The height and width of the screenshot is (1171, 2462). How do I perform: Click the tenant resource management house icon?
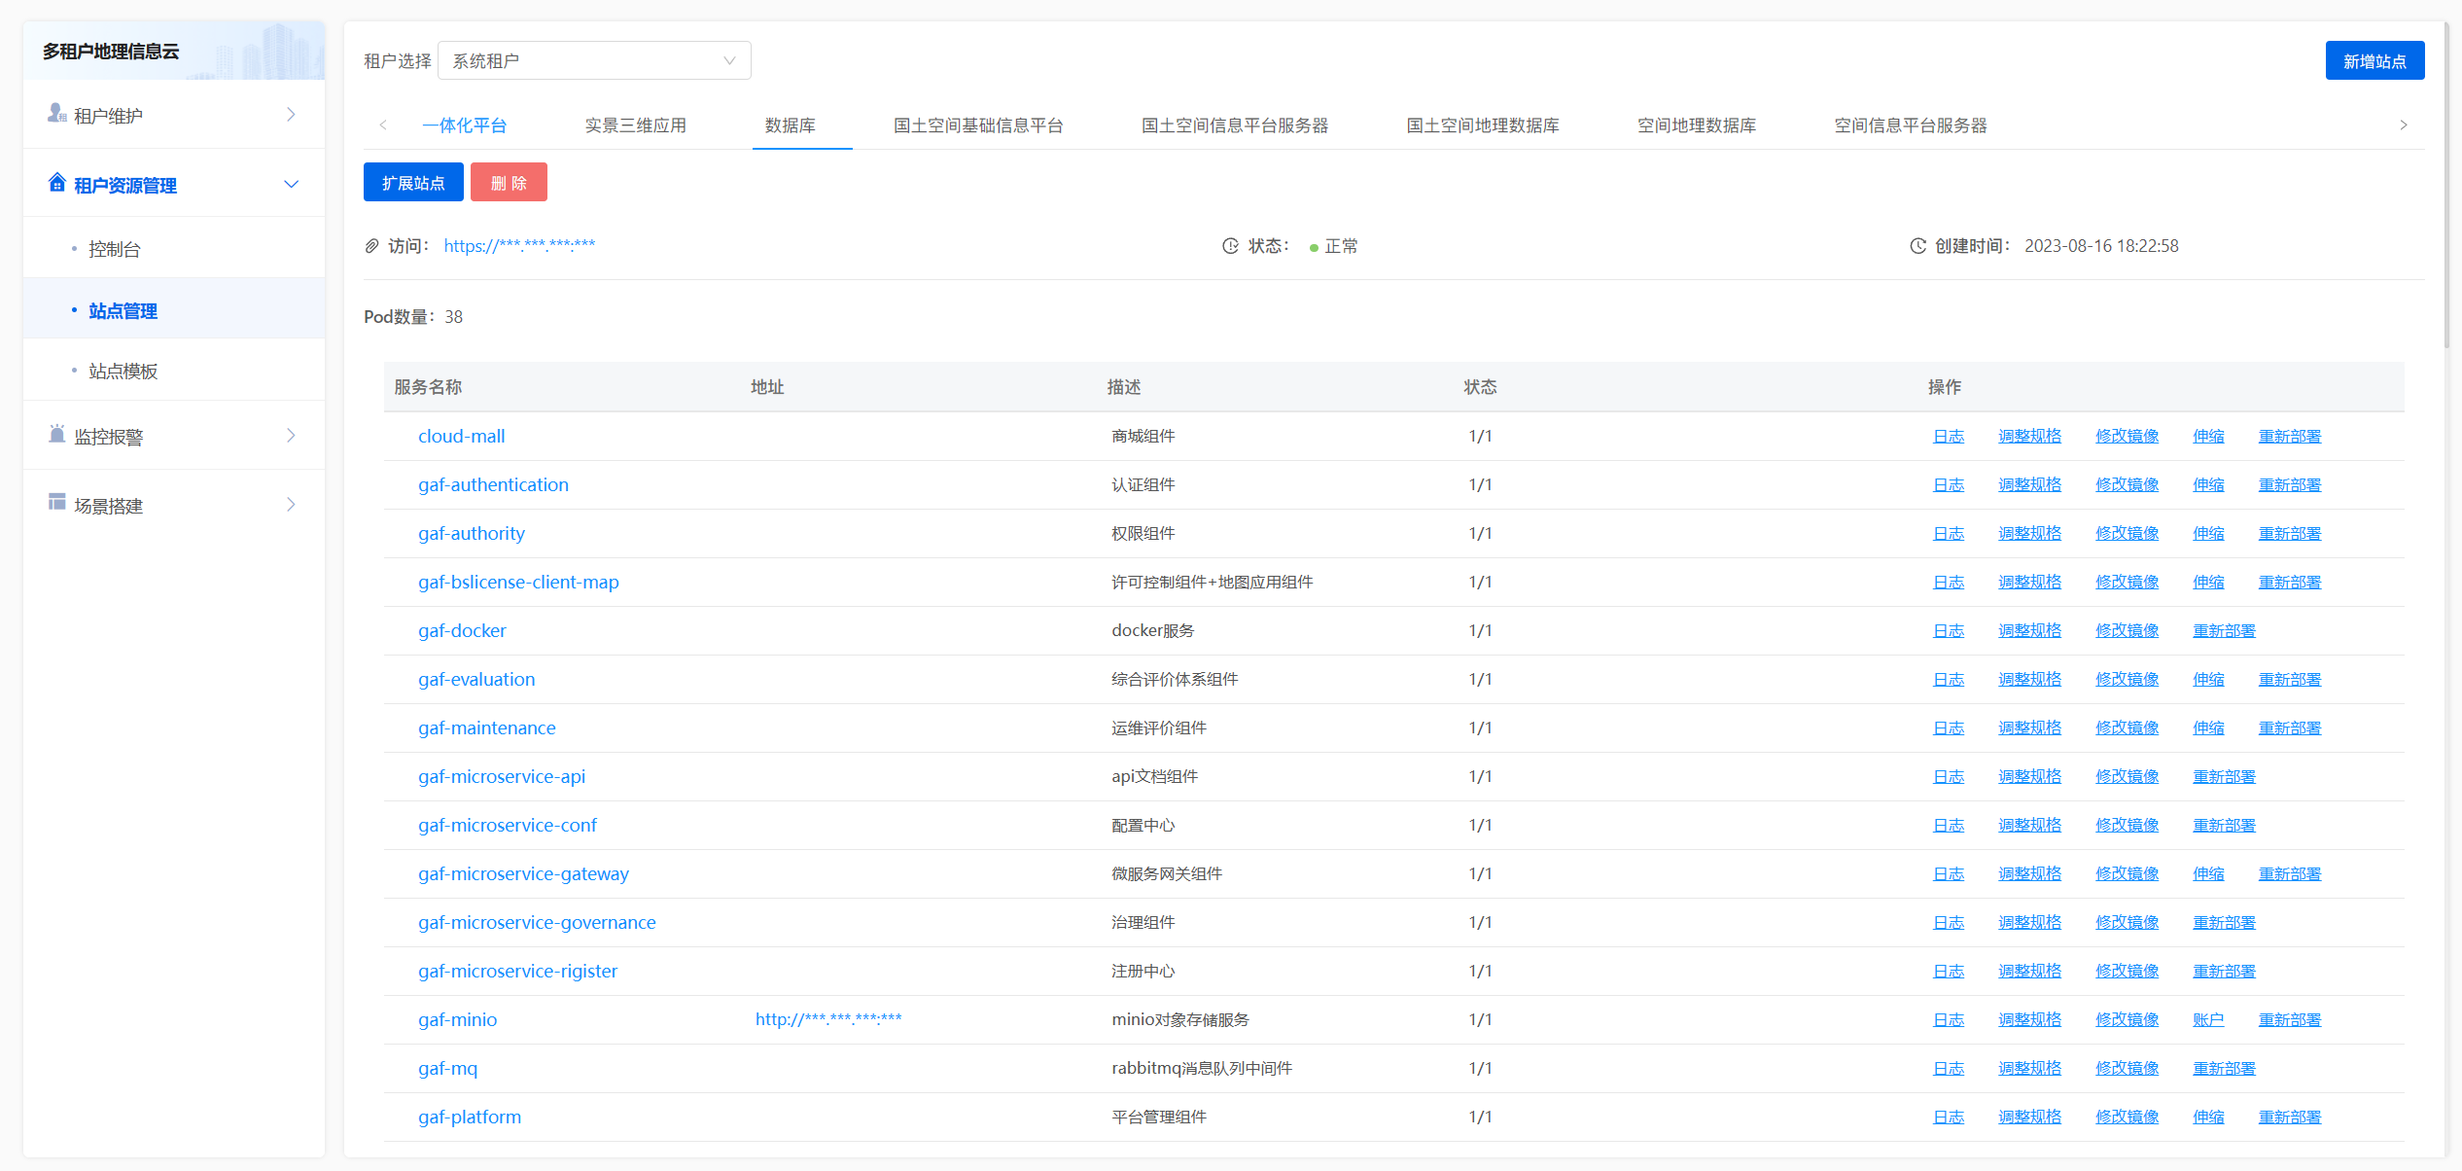(56, 183)
